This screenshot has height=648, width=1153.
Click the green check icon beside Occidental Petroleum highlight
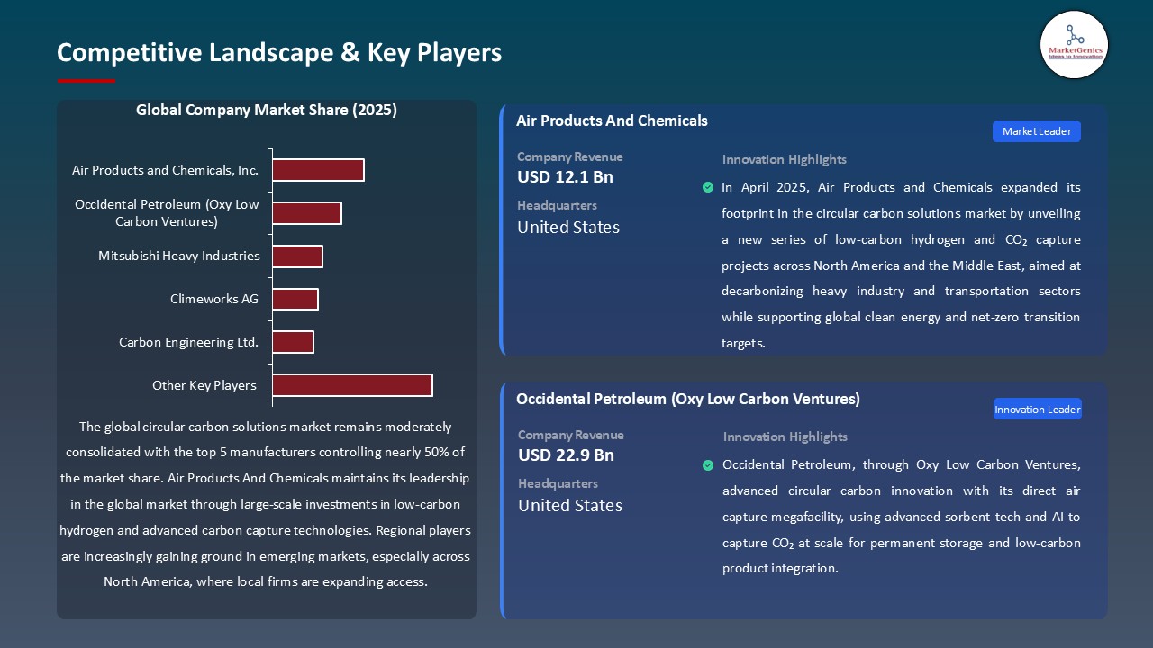[x=708, y=465]
